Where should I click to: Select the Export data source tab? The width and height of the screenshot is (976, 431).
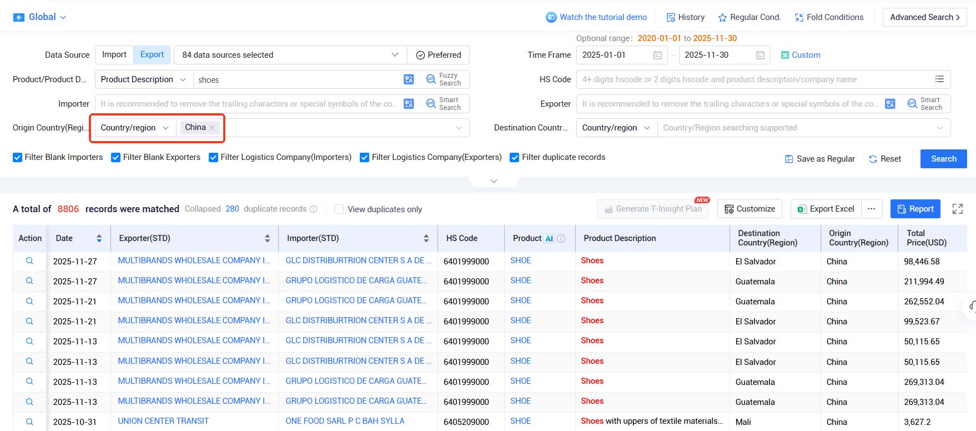click(x=152, y=54)
